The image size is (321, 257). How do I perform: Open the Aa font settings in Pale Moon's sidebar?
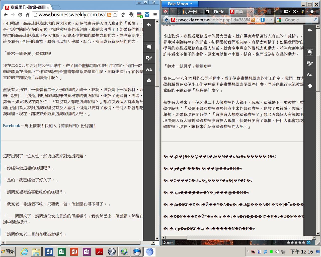point(309,75)
